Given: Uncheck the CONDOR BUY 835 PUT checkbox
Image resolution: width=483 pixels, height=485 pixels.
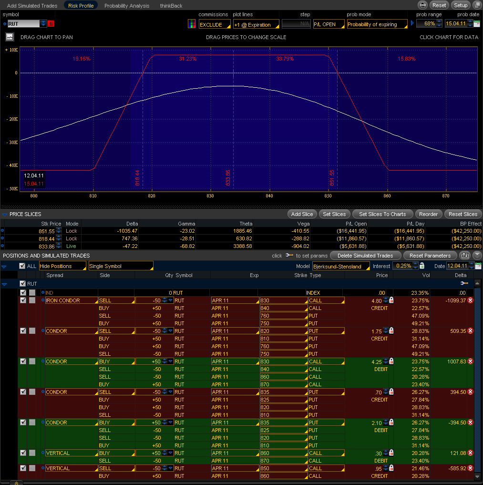Looking at the screenshot, I should (x=23, y=422).
